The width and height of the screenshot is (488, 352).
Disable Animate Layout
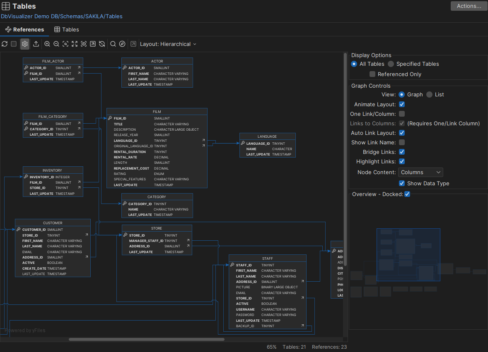[x=401, y=104]
